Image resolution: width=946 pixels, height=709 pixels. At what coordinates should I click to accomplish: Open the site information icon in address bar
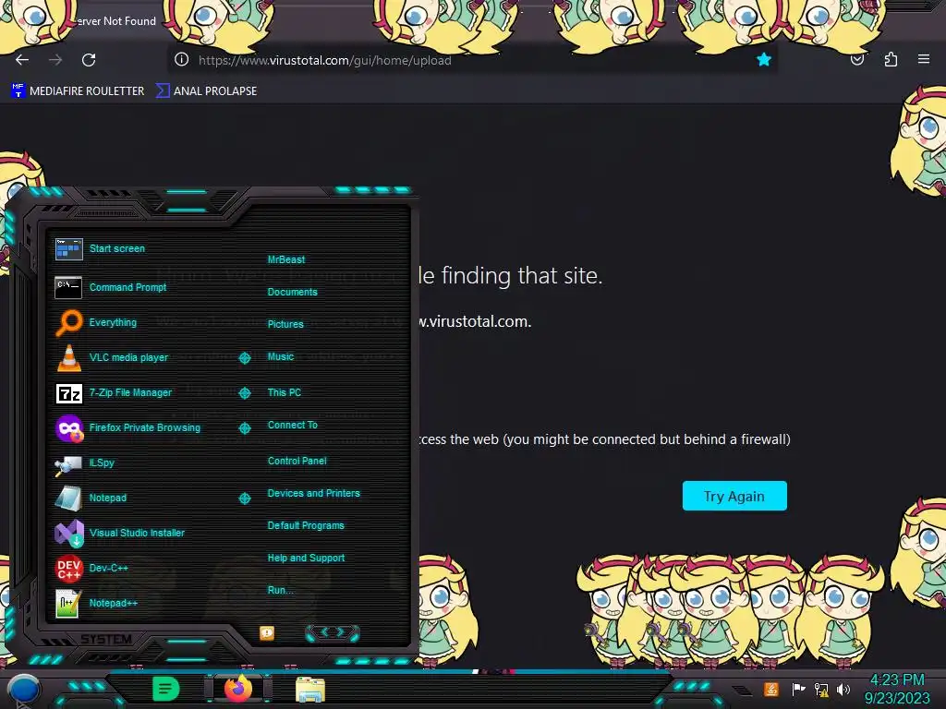click(x=182, y=59)
